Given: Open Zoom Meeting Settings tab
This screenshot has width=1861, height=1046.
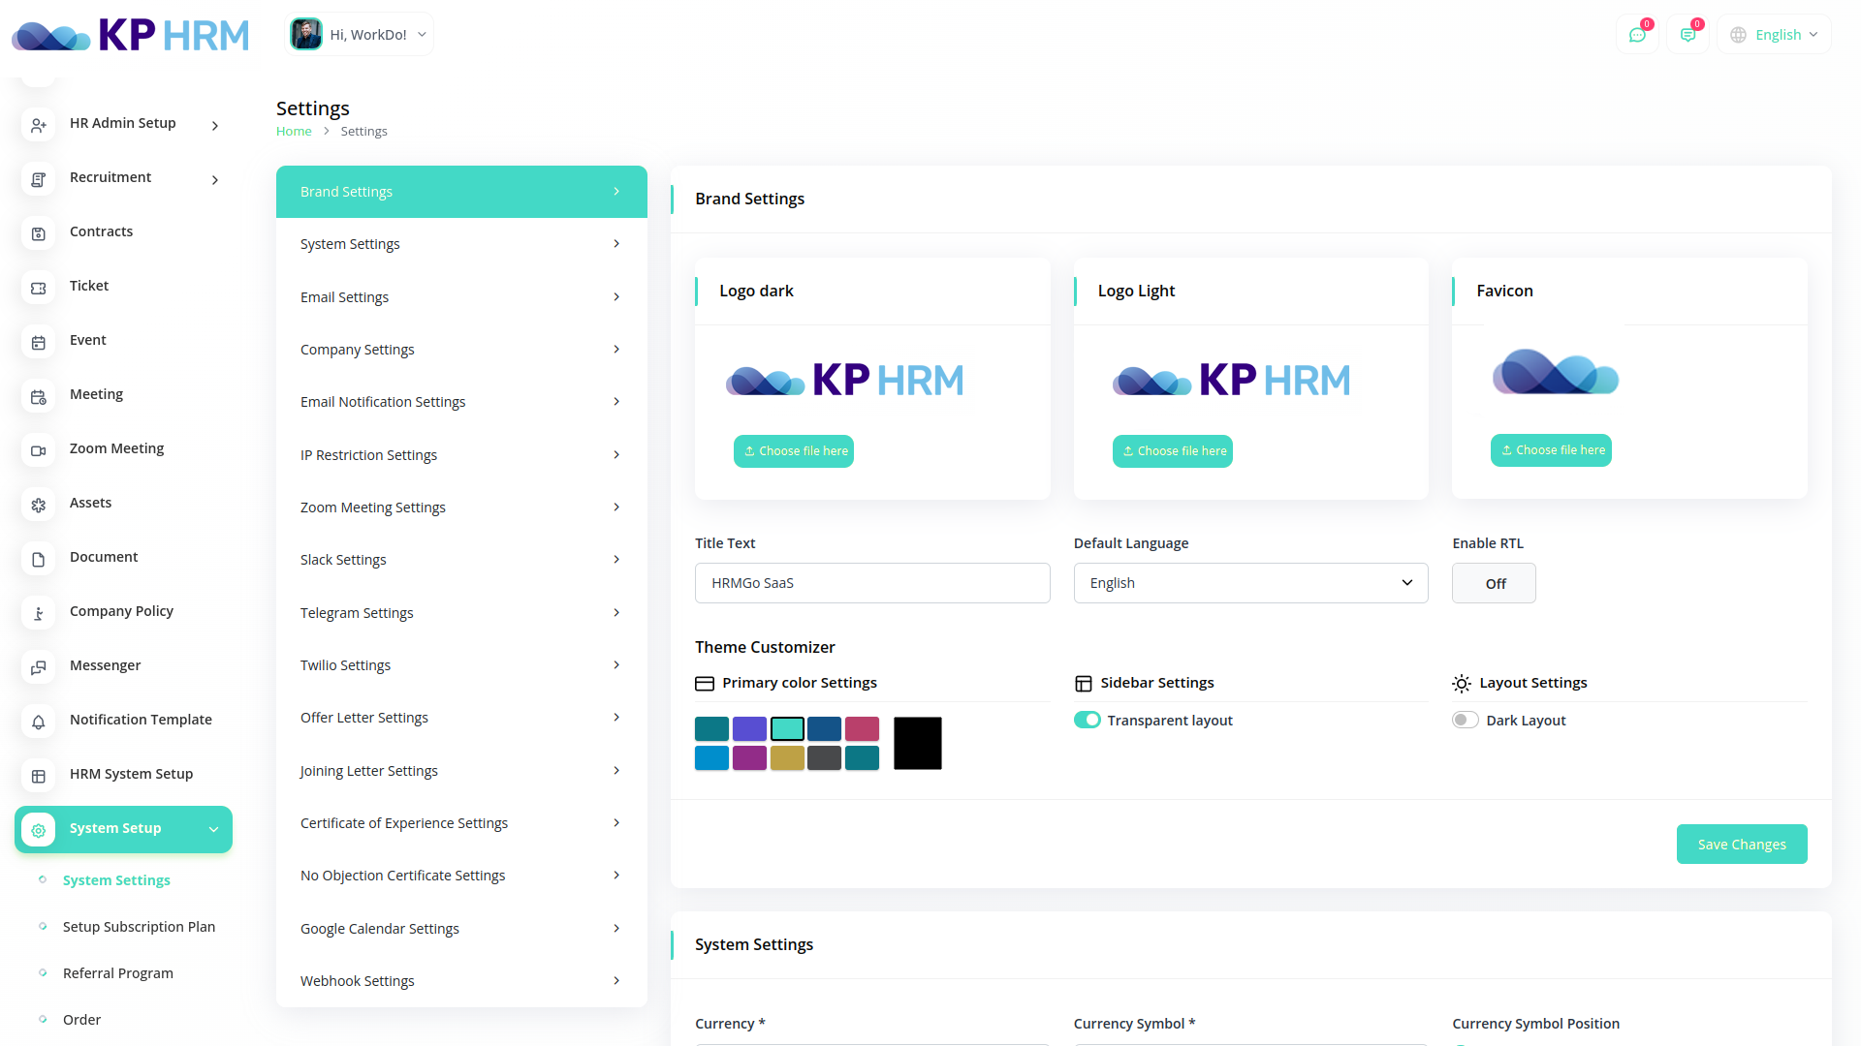Looking at the screenshot, I should 461,508.
